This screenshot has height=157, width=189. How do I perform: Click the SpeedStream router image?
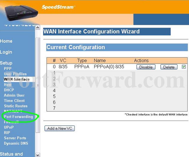click(x=21, y=13)
